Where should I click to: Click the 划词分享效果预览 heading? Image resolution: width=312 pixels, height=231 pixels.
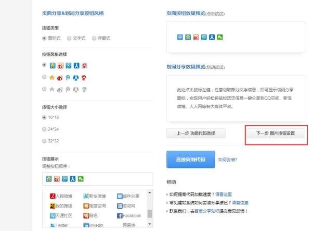click(x=186, y=67)
